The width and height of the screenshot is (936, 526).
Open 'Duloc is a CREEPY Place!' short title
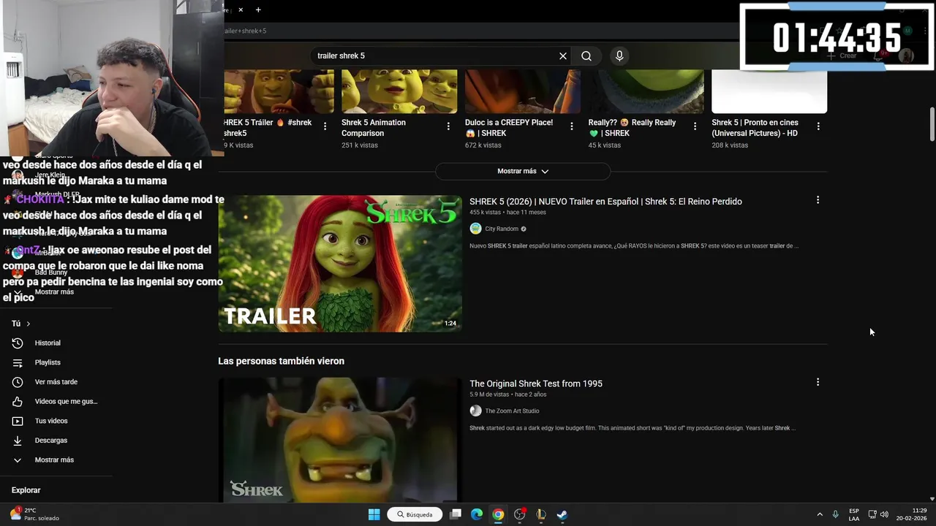tap(509, 128)
